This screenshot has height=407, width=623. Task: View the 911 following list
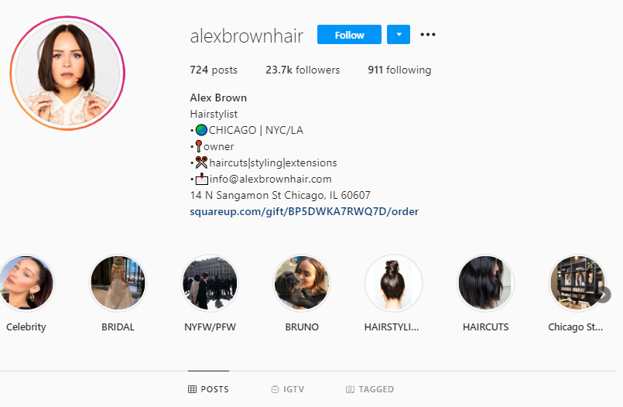[x=399, y=70]
